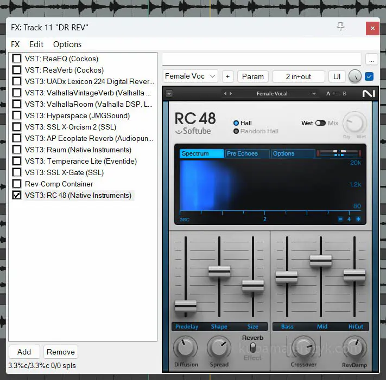Click the Remove button
Image resolution: width=386 pixels, height=380 pixels.
coord(60,352)
